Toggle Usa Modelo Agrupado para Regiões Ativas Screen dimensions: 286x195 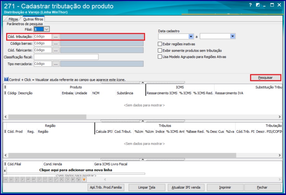160,57
